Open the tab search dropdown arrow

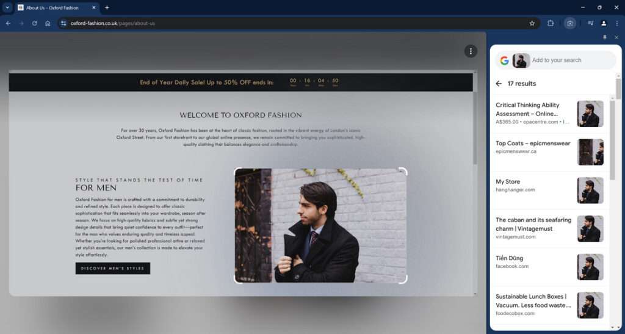pyautogui.click(x=7, y=7)
